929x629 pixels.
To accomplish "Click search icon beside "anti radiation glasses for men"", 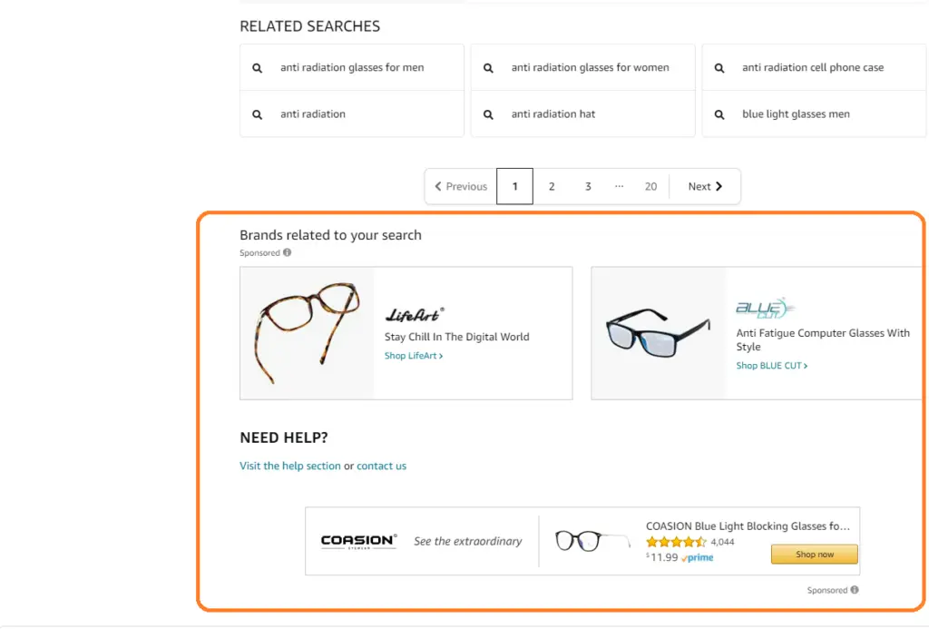I will (x=258, y=68).
